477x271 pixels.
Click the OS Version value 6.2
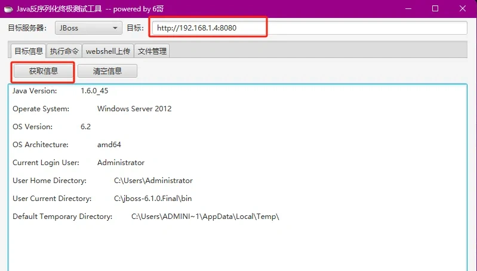click(85, 126)
